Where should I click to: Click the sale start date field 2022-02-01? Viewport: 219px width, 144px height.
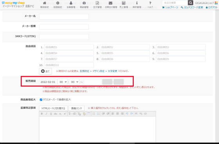pos(48,82)
